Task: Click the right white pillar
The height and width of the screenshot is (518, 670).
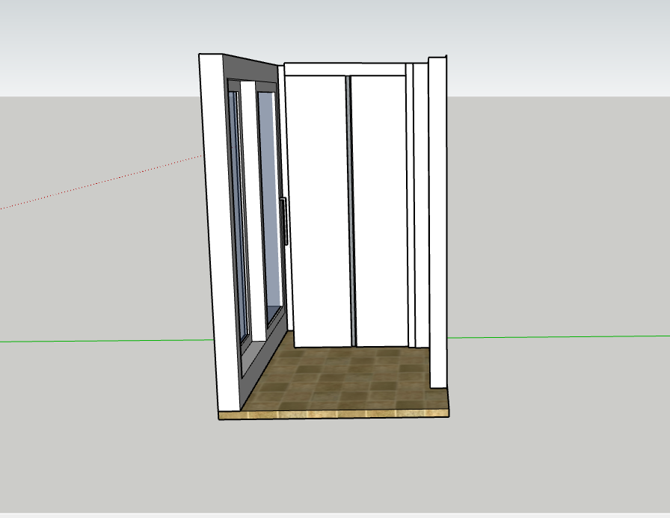Action: click(x=438, y=222)
